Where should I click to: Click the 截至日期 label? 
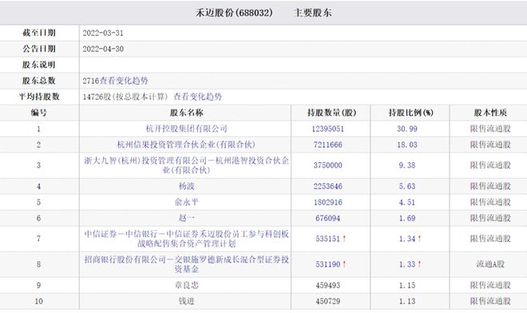(x=38, y=33)
